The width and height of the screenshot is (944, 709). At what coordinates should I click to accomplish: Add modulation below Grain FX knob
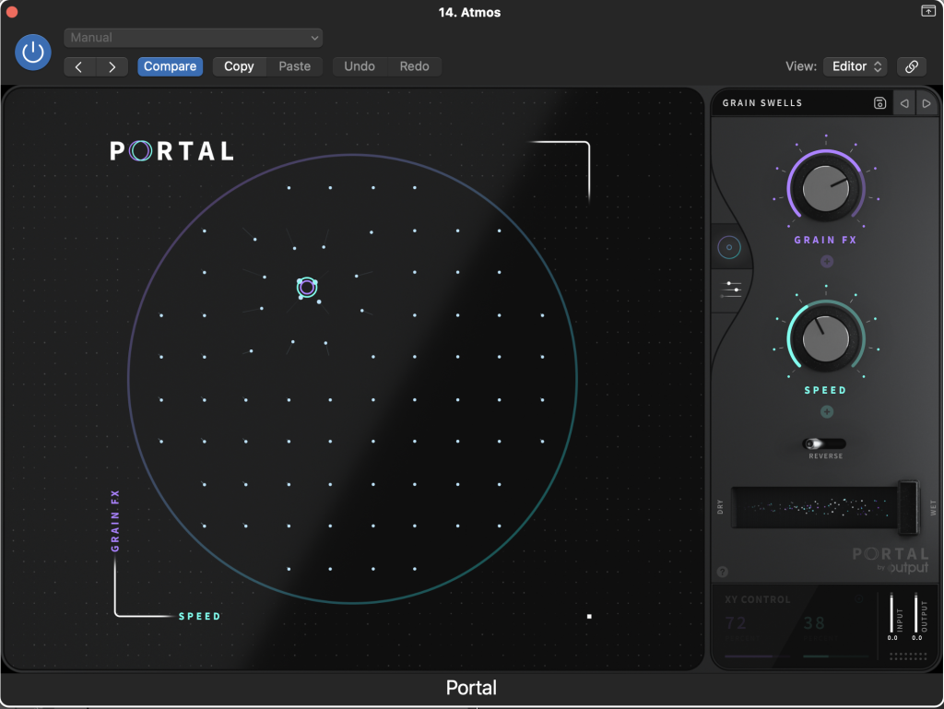click(826, 262)
